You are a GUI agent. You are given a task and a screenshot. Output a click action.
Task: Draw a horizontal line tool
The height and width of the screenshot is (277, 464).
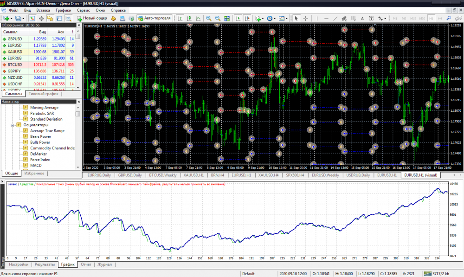(326, 19)
